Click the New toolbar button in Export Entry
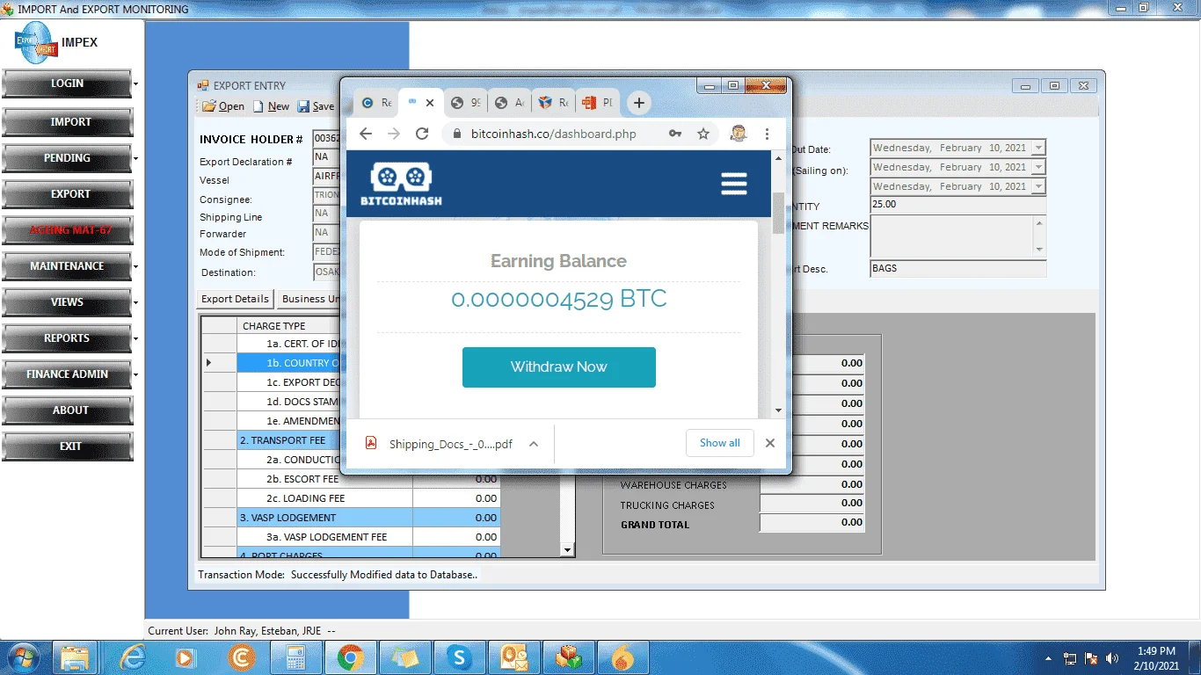 (x=272, y=106)
